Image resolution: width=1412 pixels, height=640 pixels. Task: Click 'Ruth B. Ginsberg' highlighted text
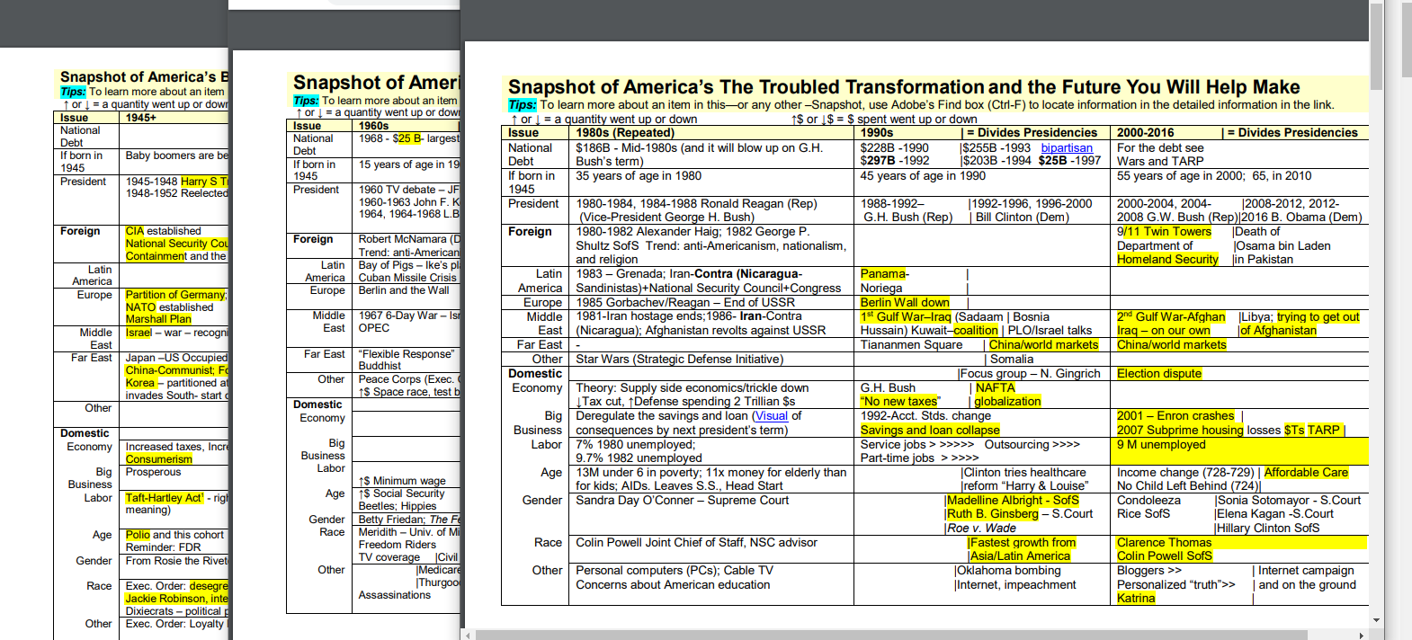(993, 513)
